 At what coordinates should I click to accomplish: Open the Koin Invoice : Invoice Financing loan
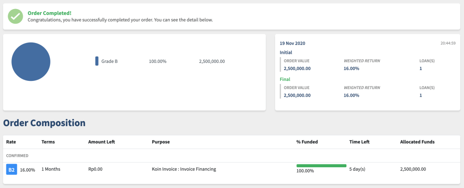(x=184, y=169)
